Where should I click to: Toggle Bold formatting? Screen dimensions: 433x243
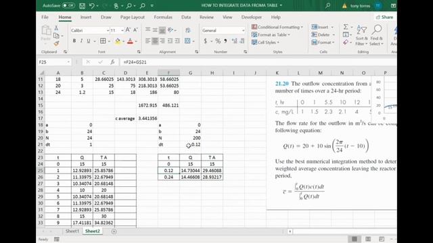pyautogui.click(x=74, y=41)
